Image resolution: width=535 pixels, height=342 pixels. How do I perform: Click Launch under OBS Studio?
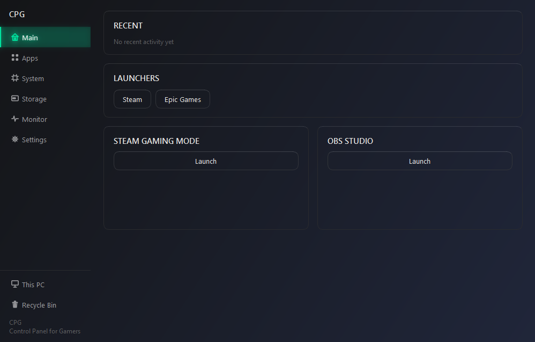click(420, 161)
